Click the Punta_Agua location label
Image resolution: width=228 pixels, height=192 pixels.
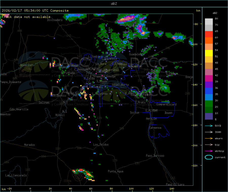[116, 171]
